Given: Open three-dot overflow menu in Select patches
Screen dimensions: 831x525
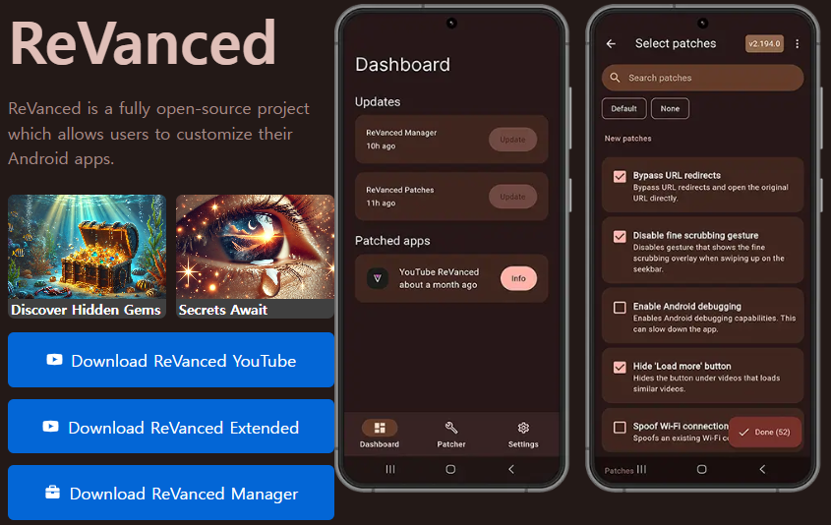Looking at the screenshot, I should 798,44.
